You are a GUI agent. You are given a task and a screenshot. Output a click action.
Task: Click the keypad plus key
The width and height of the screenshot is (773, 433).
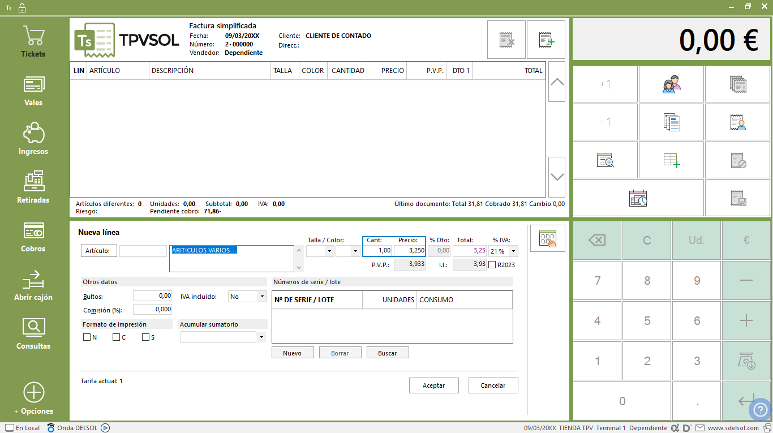click(x=746, y=320)
